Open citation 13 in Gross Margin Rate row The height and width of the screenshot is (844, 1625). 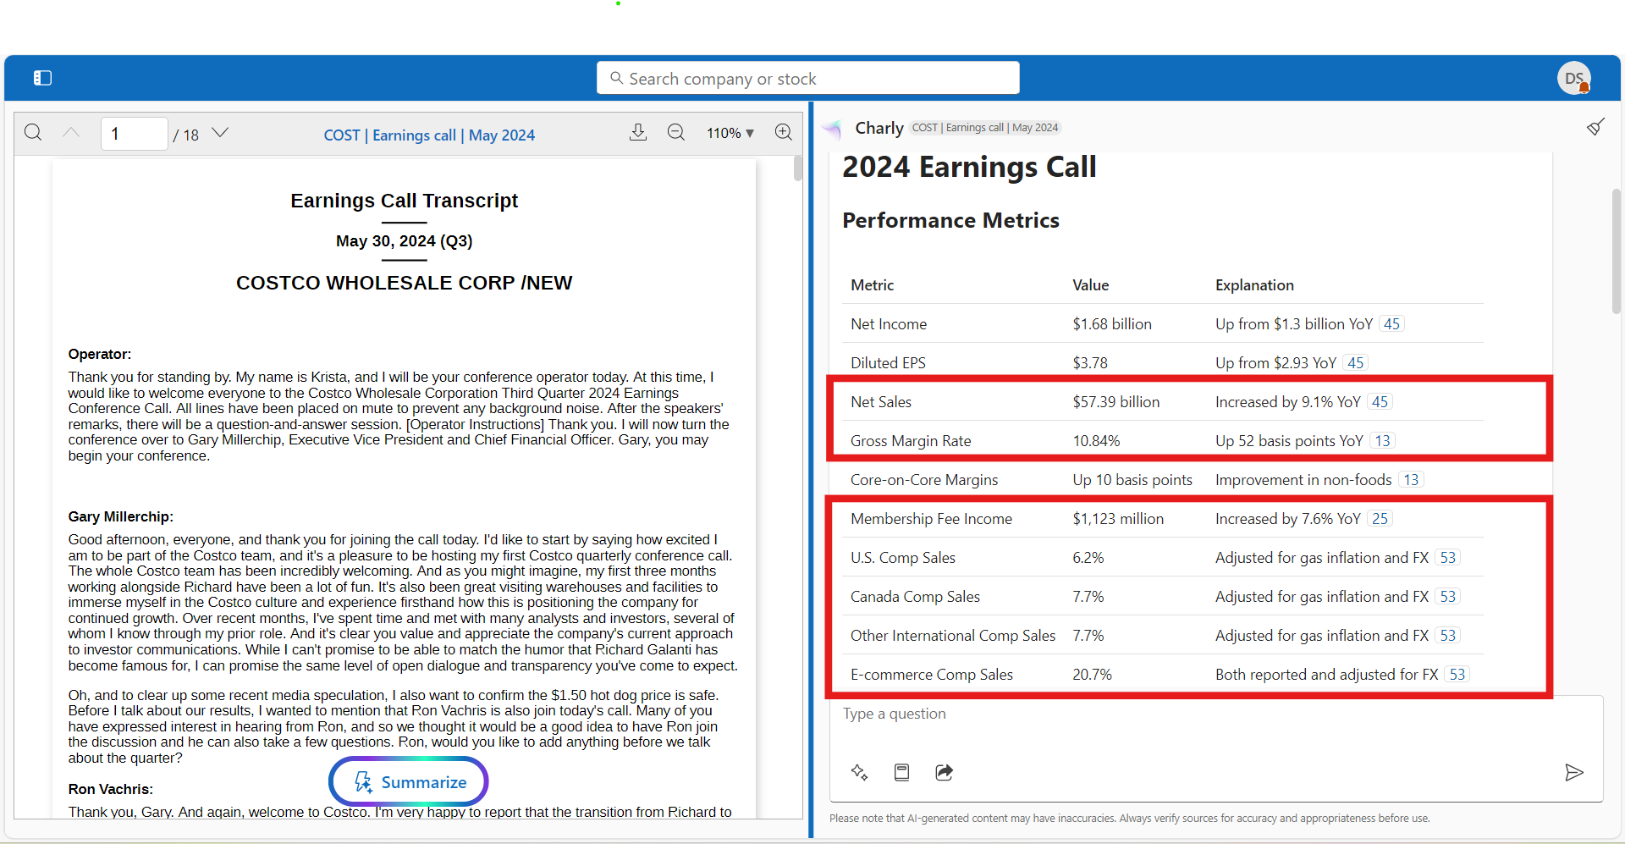[x=1382, y=441]
